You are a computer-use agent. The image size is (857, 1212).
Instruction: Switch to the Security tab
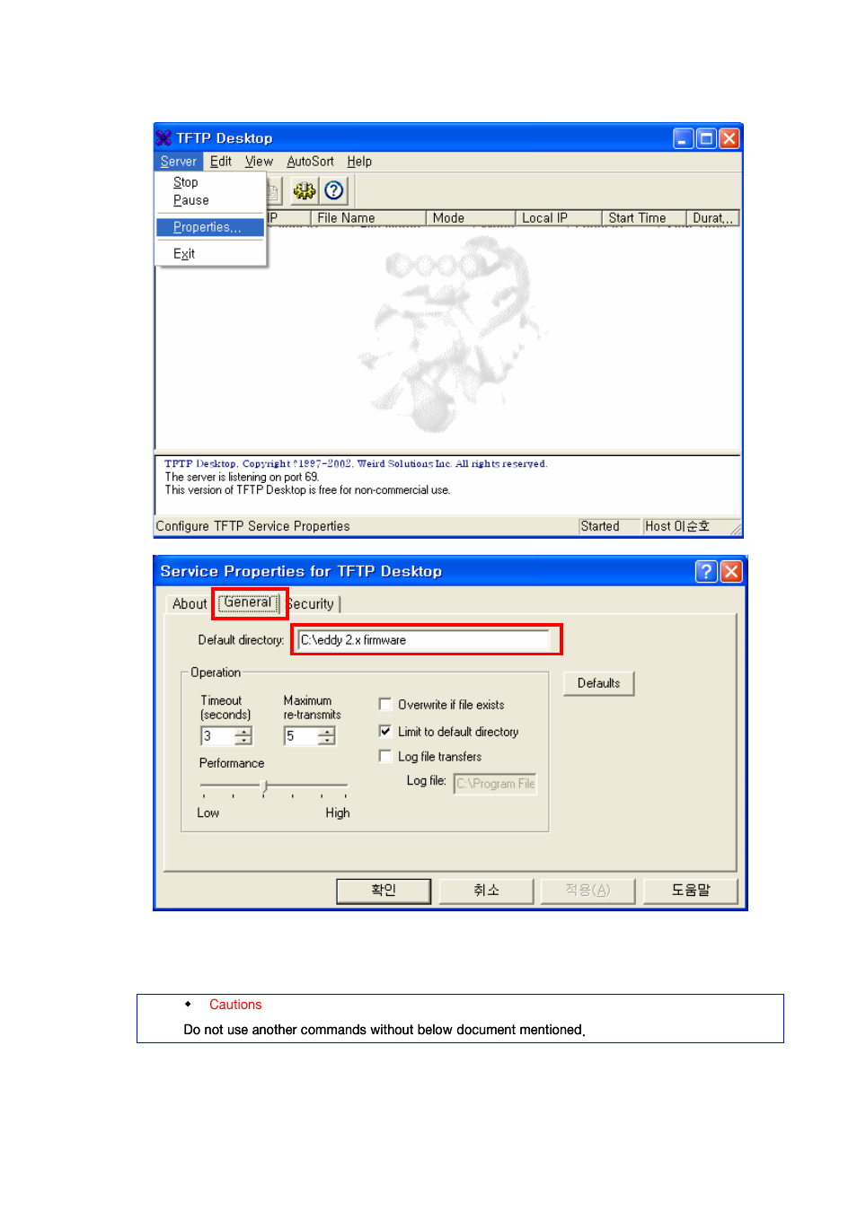coord(313,604)
